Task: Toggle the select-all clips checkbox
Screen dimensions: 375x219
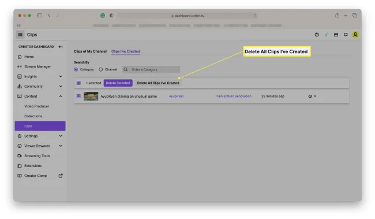Action: point(78,83)
